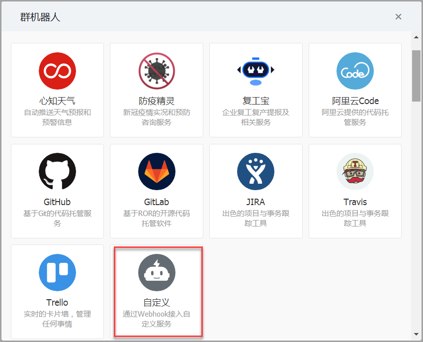Image resolution: width=423 pixels, height=342 pixels.
Task: Click description 新冠疫情实况和预防咨询服务
Action: click(157, 117)
